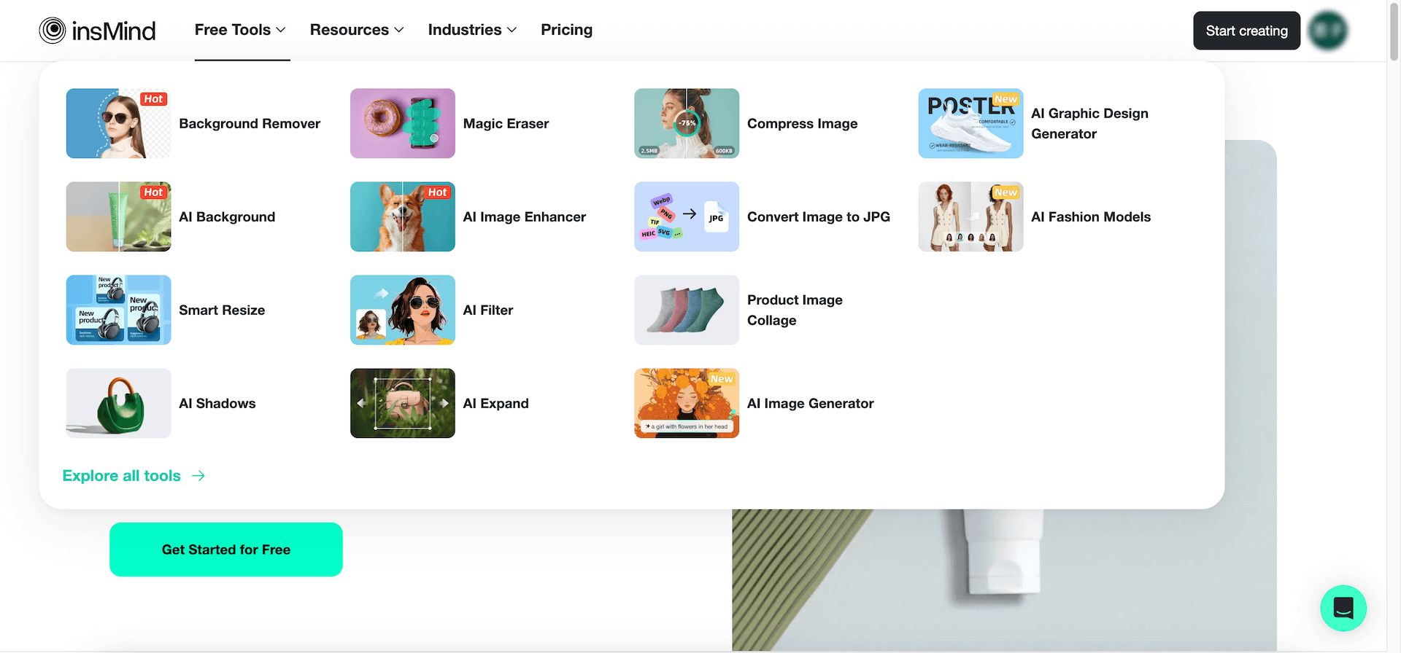The height and width of the screenshot is (653, 1401).
Task: Open the user profile avatar
Action: (1327, 31)
